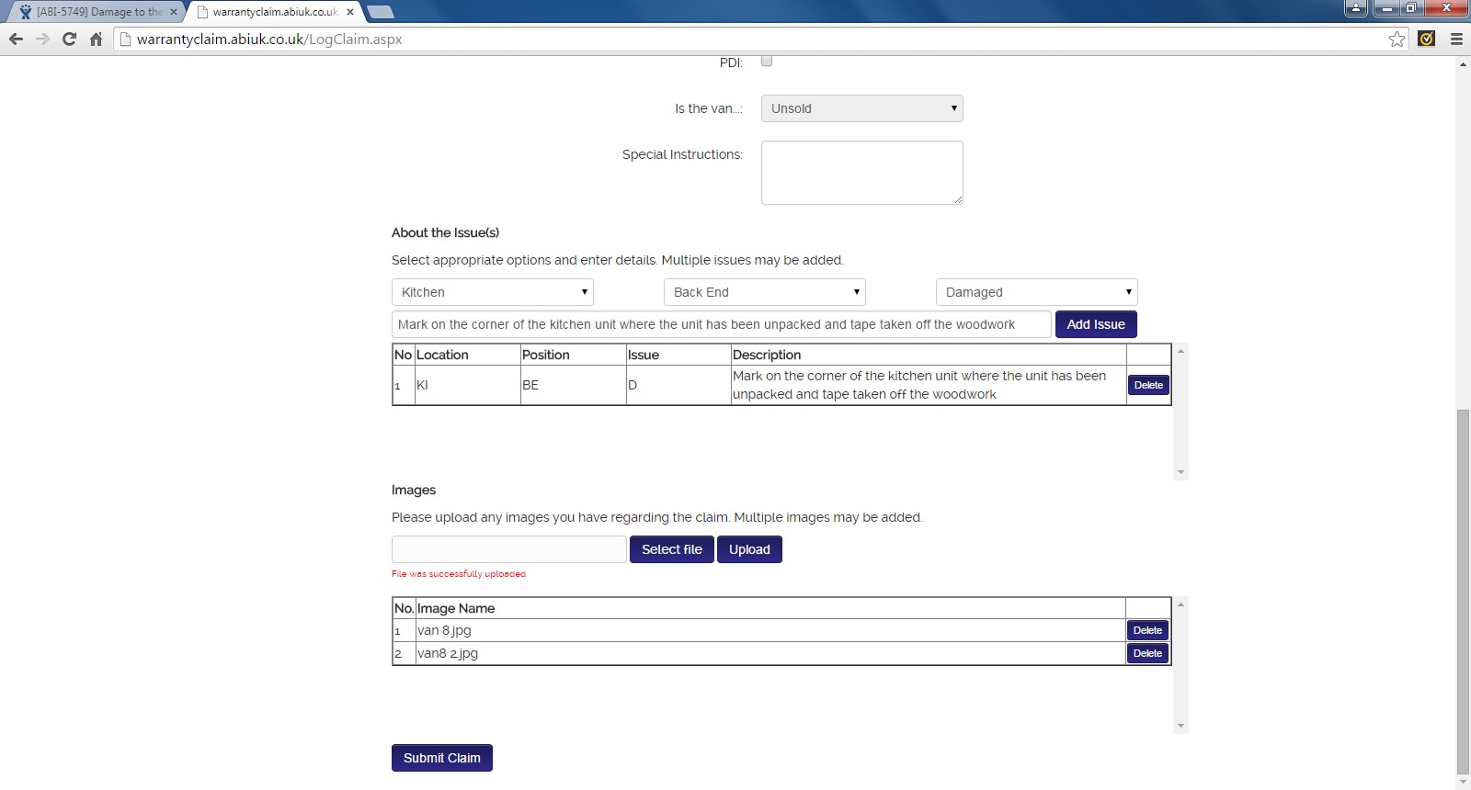The height and width of the screenshot is (790, 1471).
Task: Click the issues table scroll down arrow
Action: point(1180,473)
